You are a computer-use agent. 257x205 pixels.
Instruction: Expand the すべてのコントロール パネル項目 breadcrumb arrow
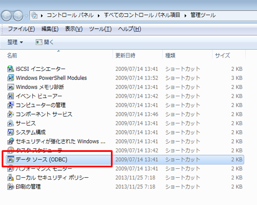tap(187, 15)
